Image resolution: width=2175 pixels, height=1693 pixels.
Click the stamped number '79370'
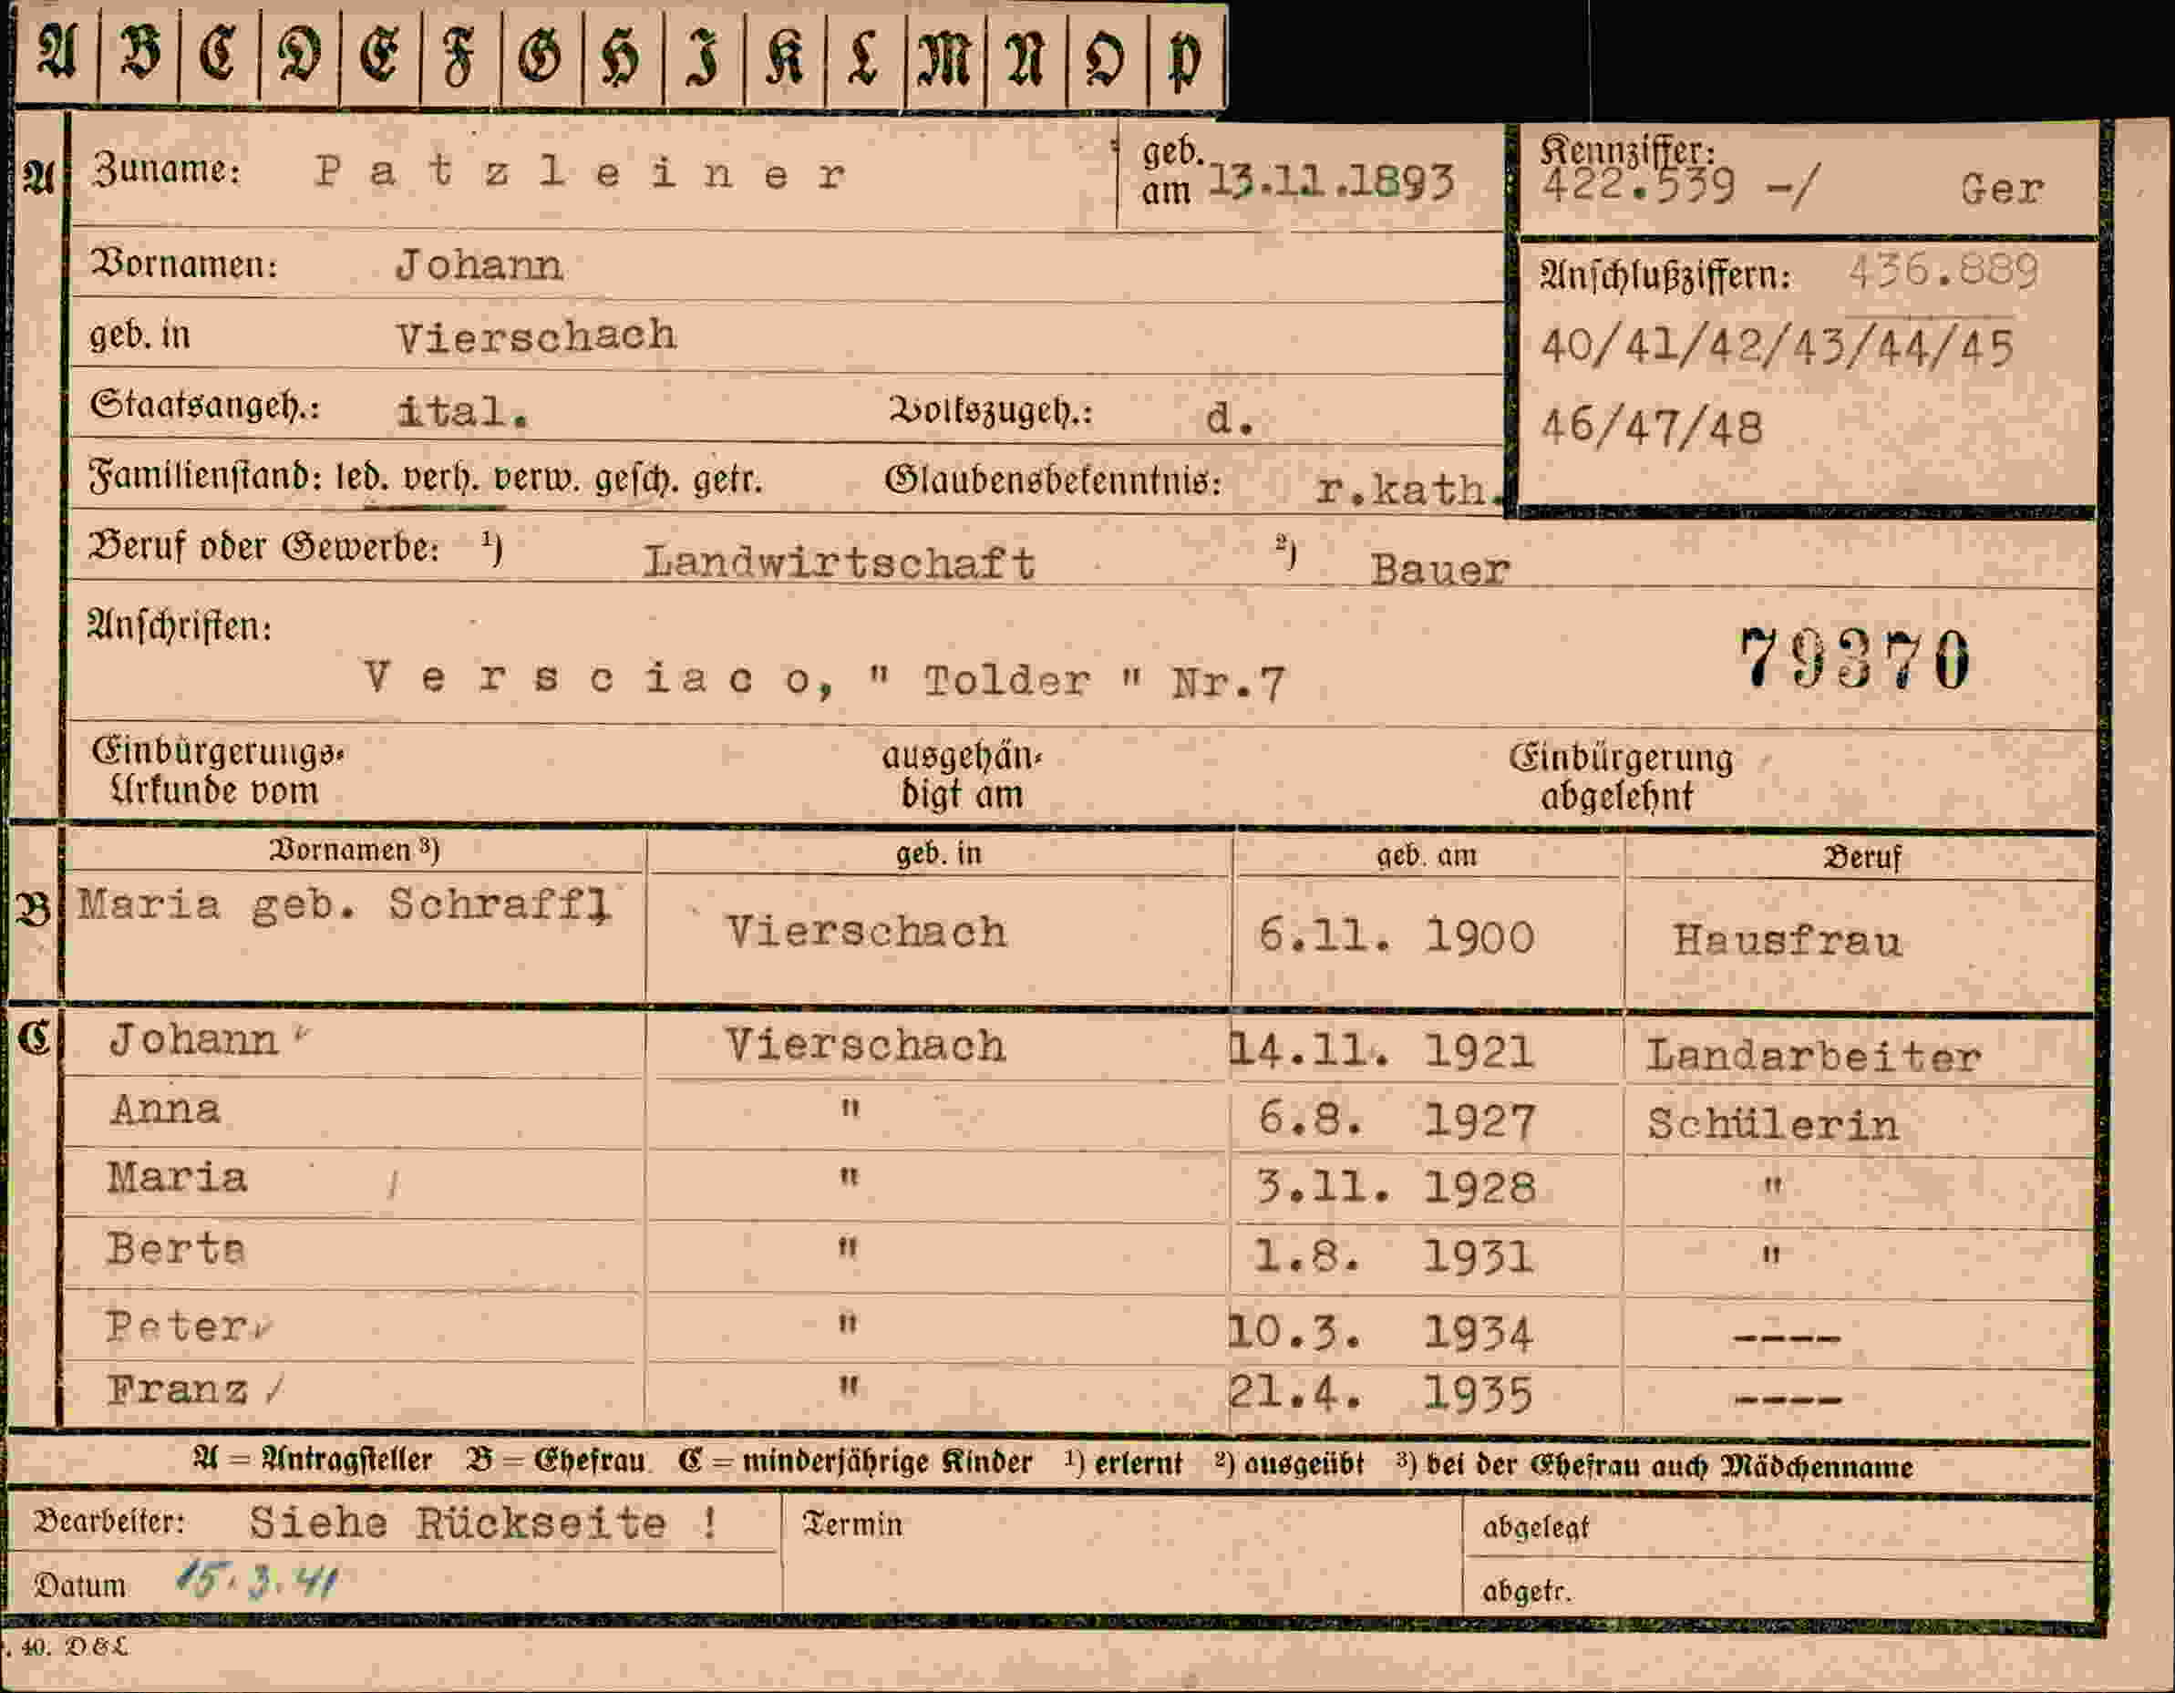pyautogui.click(x=1854, y=658)
